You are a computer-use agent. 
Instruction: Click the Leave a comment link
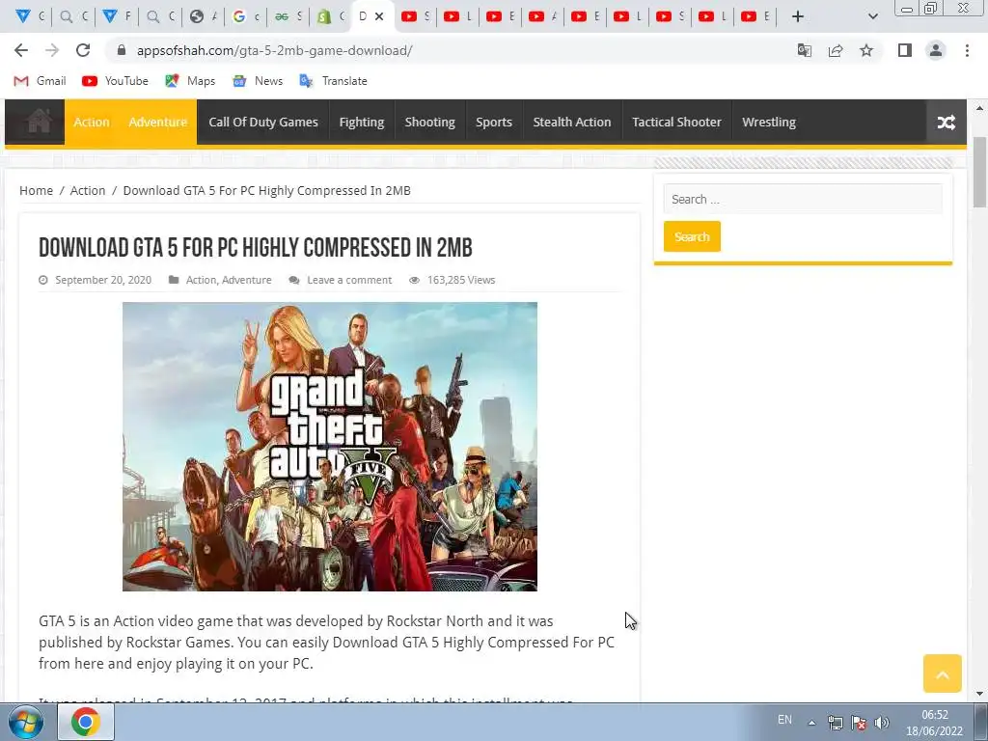[x=349, y=280]
